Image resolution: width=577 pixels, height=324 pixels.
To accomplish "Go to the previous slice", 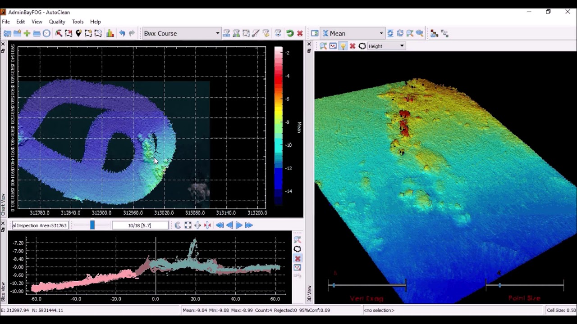I will [229, 225].
